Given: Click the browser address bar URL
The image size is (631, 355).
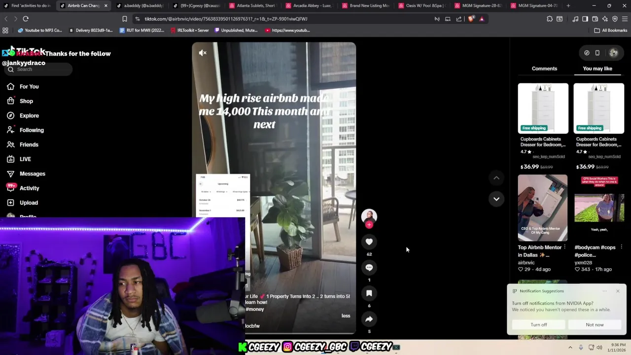Looking at the screenshot, I should click(226, 19).
